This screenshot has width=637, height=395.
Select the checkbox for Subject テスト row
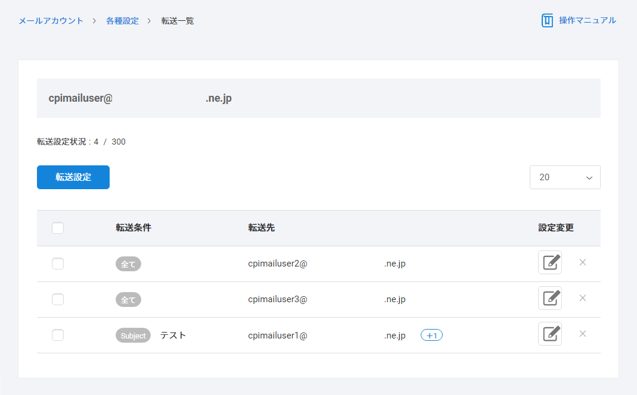coord(58,335)
